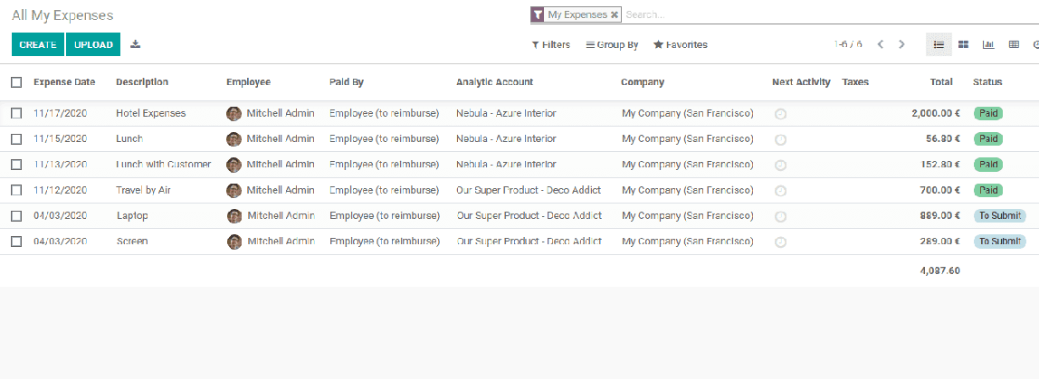Select the Laptop expense checkbox
The height and width of the screenshot is (379, 1039).
point(16,216)
